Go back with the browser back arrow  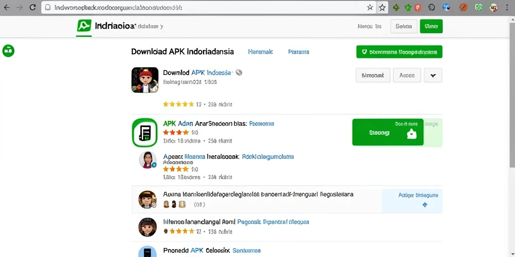tap(7, 8)
